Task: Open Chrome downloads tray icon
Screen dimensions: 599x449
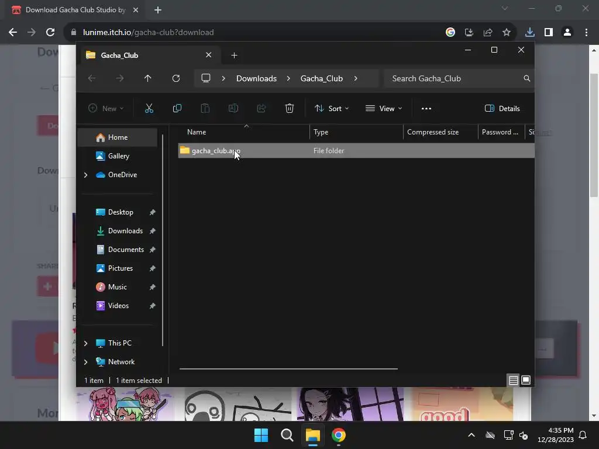Action: click(530, 33)
